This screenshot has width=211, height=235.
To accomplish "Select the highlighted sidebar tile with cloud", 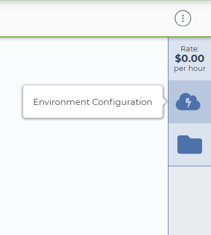I will 190,102.
